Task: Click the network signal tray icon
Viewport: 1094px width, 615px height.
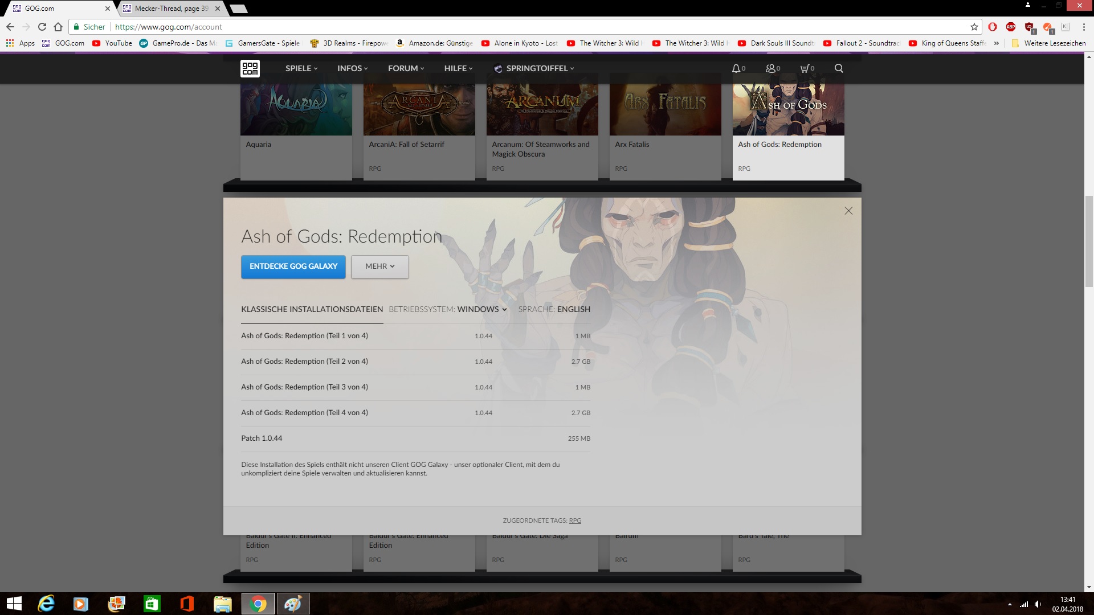Action: tap(1024, 604)
